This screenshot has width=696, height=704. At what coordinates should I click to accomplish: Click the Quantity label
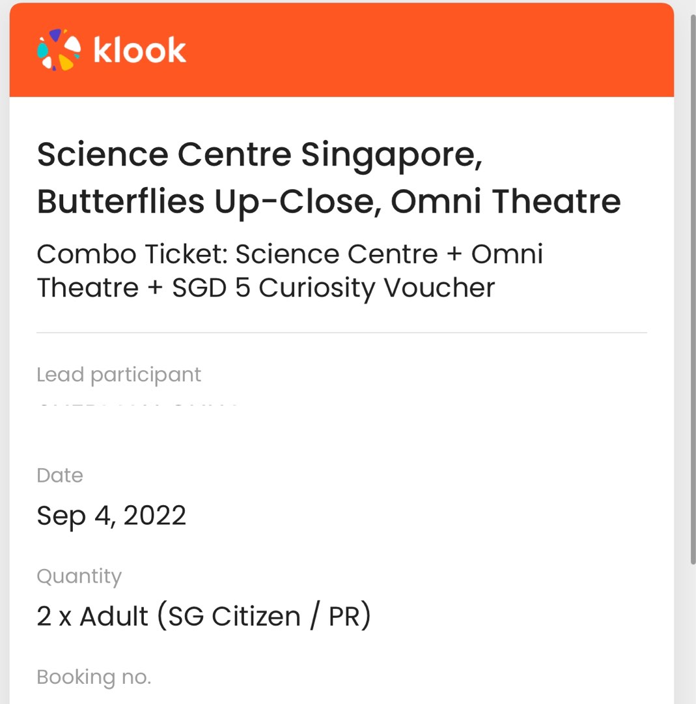click(x=79, y=576)
